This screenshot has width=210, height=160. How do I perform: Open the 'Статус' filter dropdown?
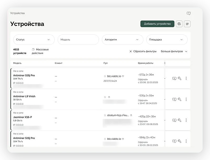click(x=34, y=40)
